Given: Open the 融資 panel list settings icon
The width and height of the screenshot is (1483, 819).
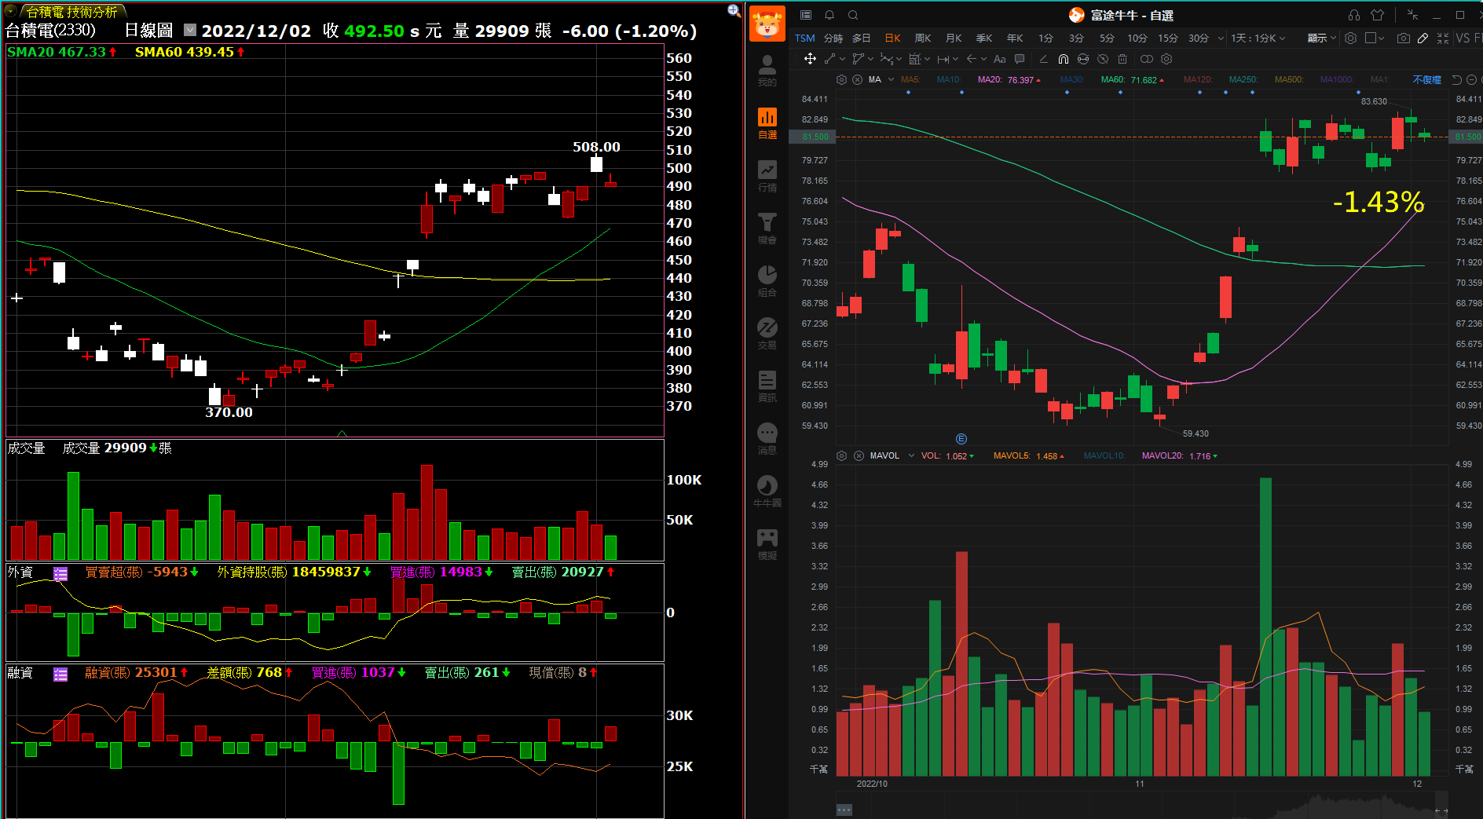Looking at the screenshot, I should tap(60, 674).
